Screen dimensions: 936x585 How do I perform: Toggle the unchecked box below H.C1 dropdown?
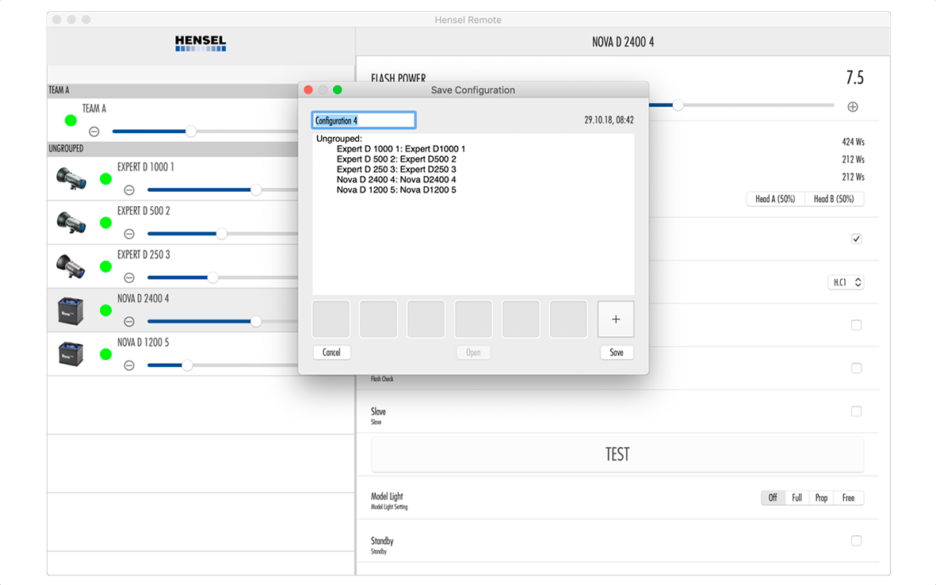[856, 325]
